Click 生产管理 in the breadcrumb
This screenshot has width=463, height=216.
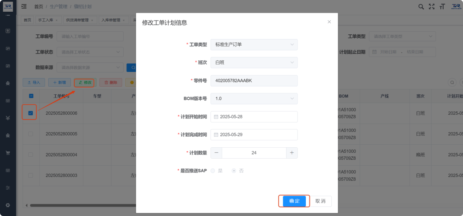(x=58, y=7)
